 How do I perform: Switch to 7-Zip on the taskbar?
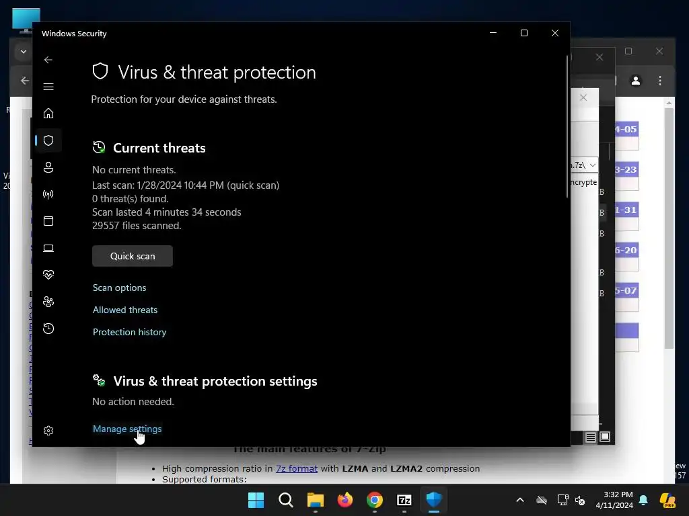tap(404, 500)
